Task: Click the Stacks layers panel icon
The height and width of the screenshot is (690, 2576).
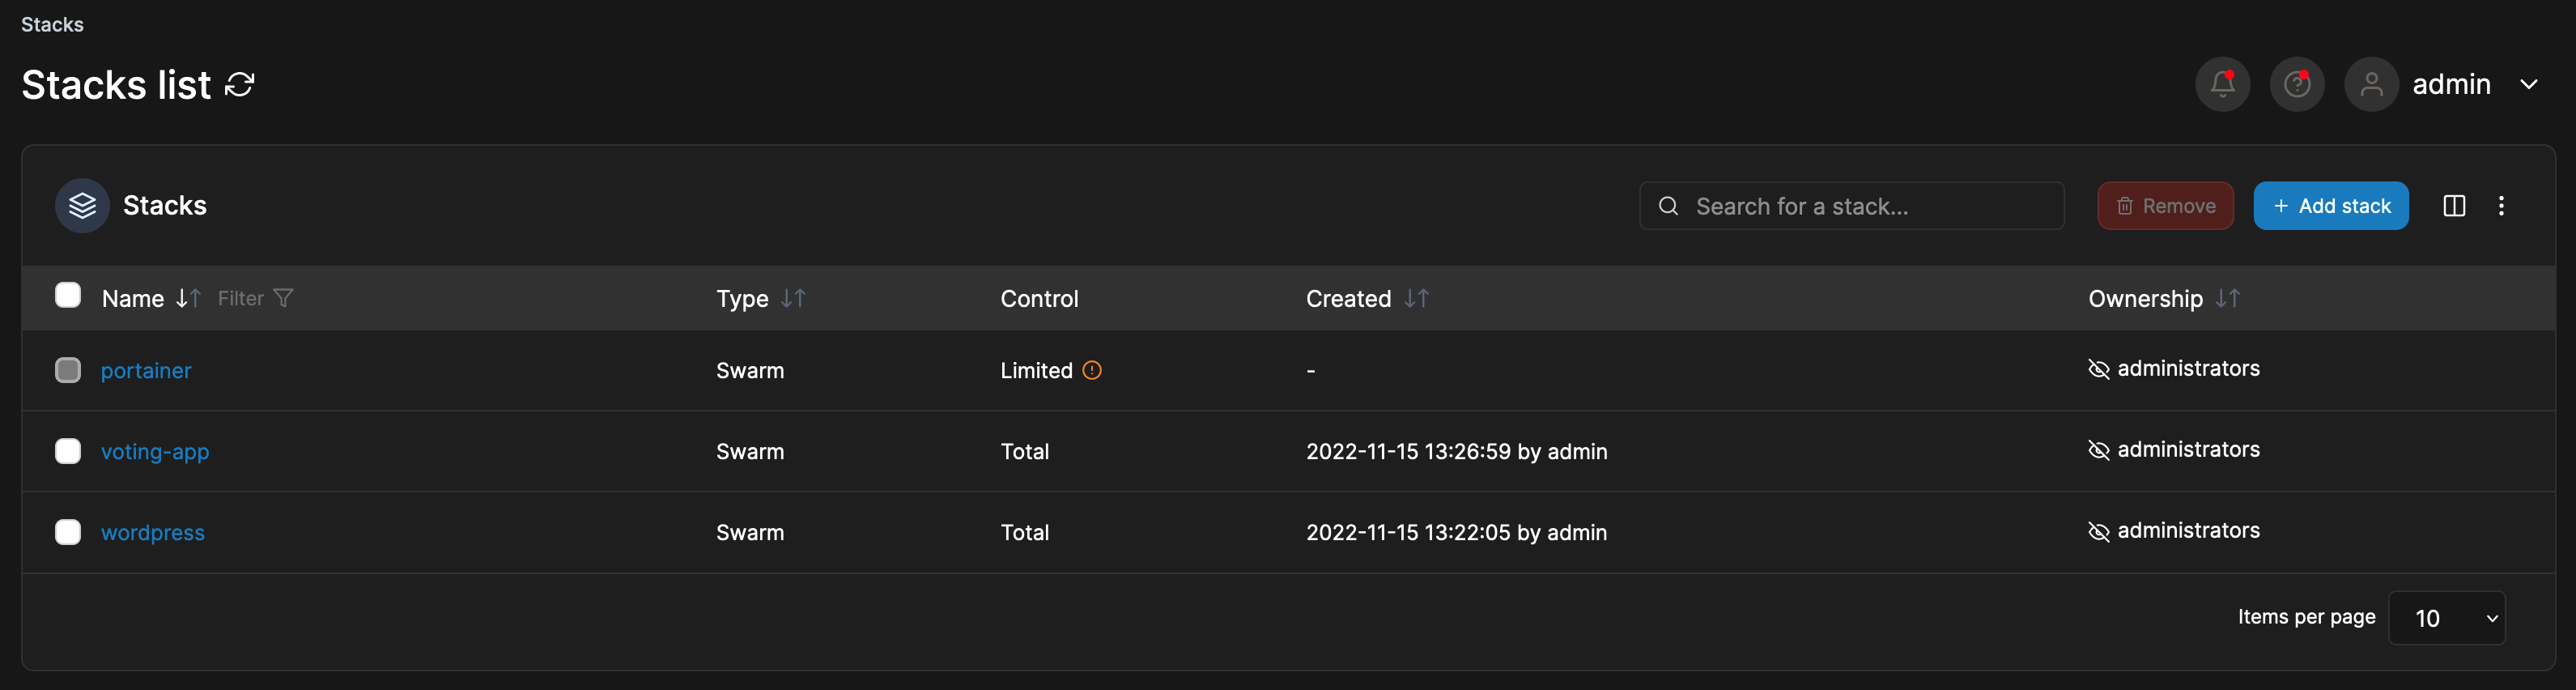Action: click(81, 205)
